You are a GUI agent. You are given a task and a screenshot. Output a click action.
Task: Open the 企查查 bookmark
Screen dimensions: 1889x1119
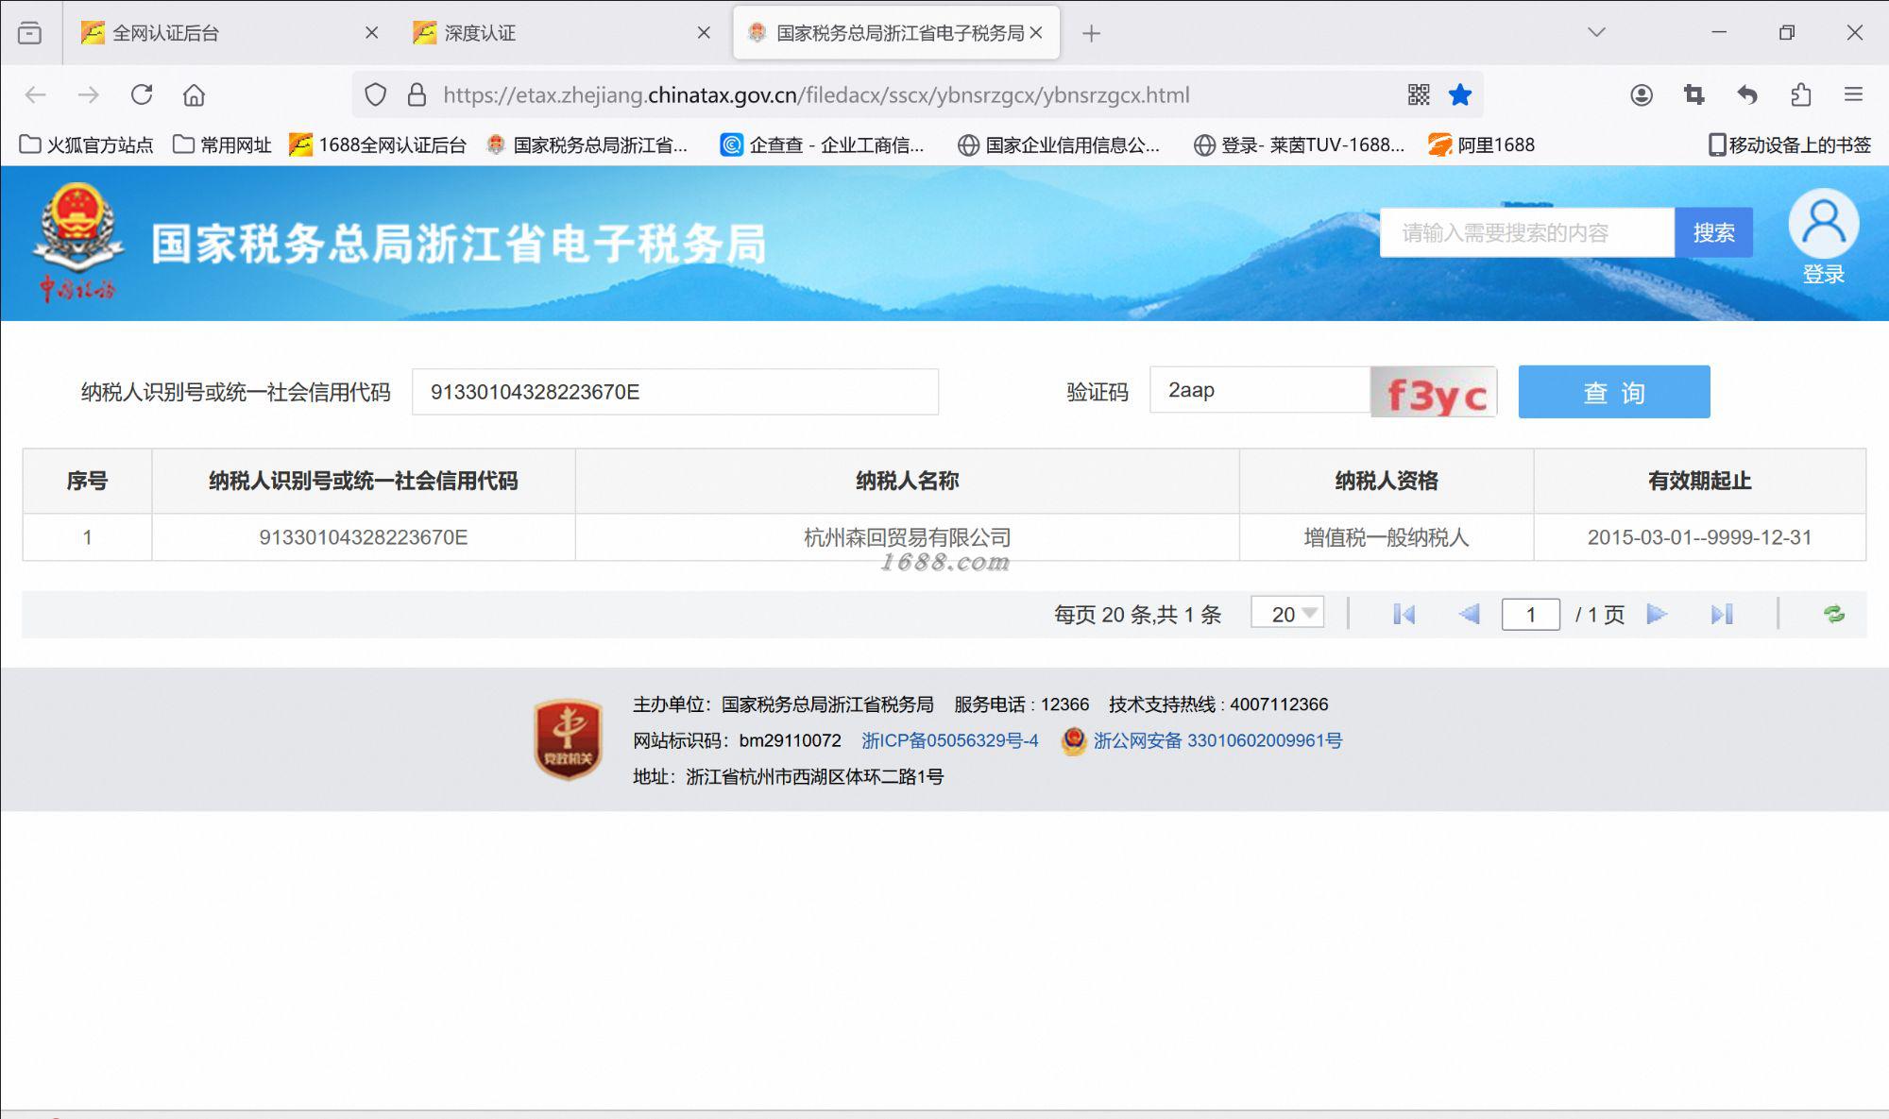[x=822, y=144]
